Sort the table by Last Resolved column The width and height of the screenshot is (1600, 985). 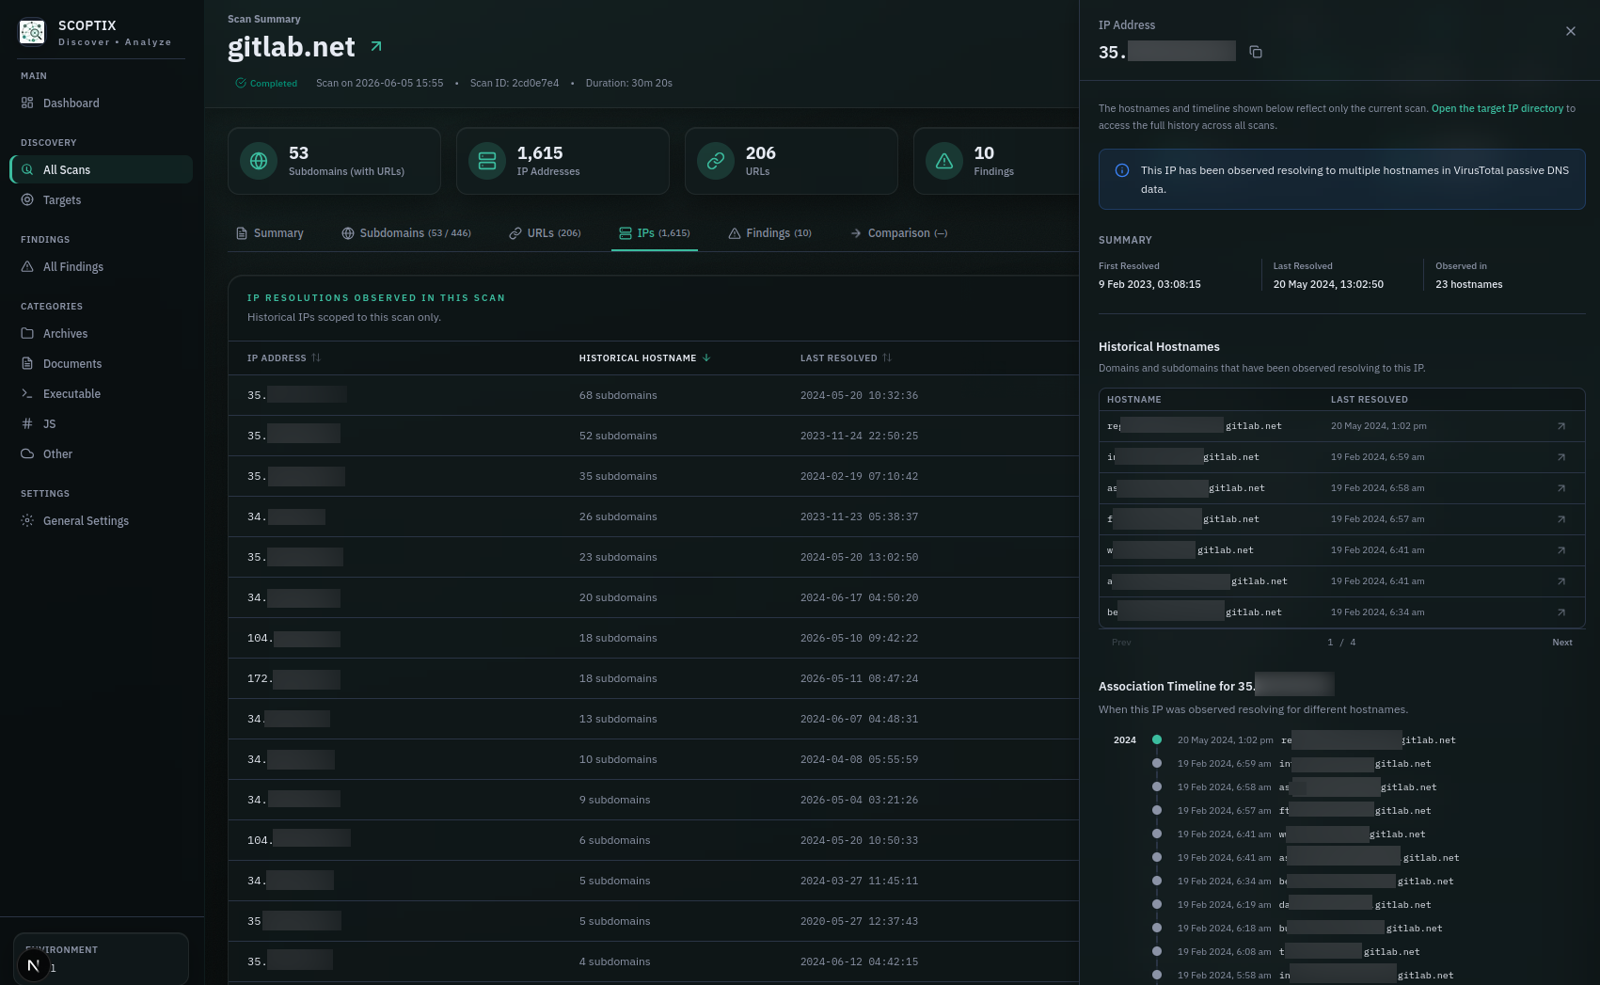846,358
